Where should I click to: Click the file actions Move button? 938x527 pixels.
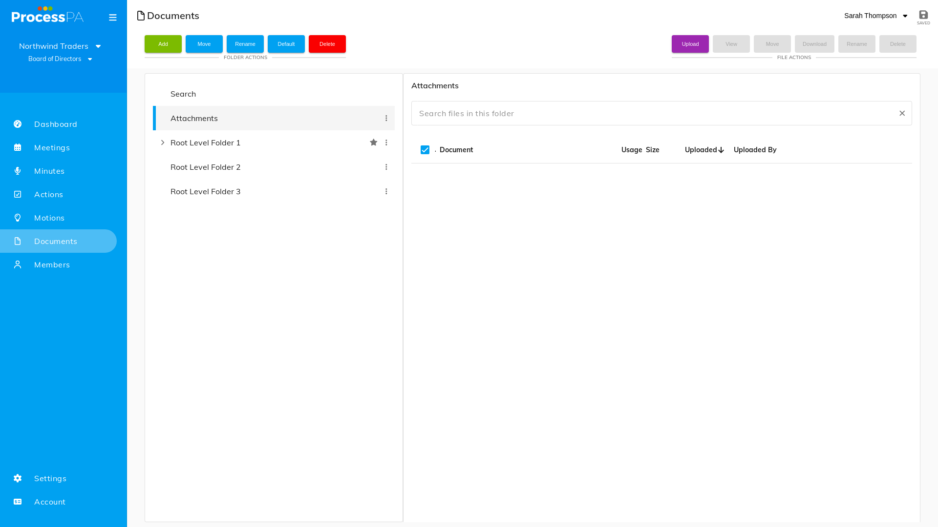(772, 44)
